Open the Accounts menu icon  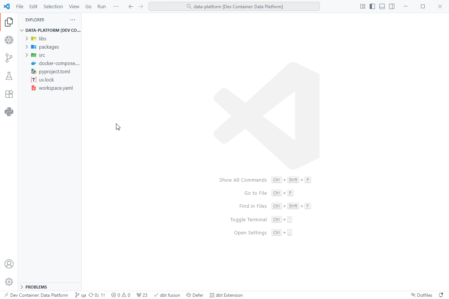click(x=9, y=264)
